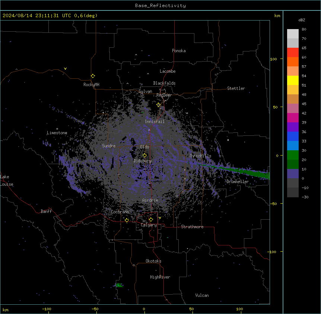Select the blue 36-33 dBZ legend swatch

click(293, 136)
